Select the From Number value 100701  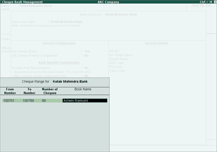tap(9, 101)
